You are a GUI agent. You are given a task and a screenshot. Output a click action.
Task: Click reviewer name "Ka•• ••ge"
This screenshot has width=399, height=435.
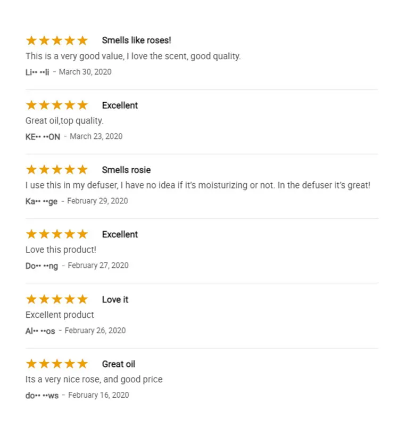click(x=41, y=201)
